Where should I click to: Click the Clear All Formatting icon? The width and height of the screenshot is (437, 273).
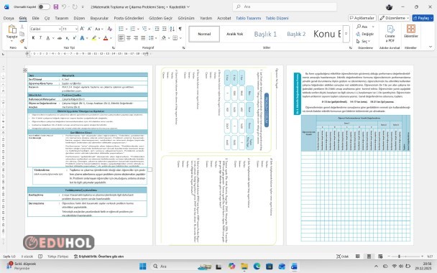[x=110, y=29]
